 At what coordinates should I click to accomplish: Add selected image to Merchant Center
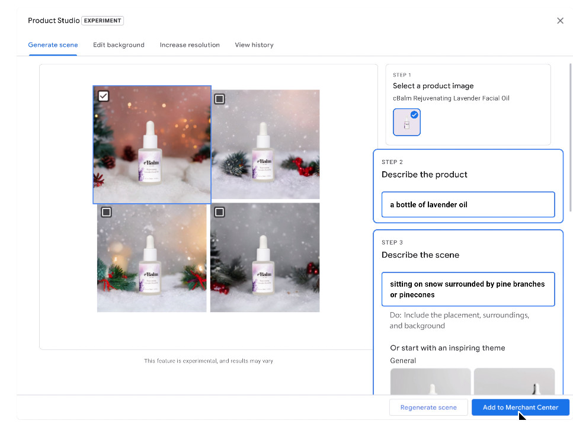[x=520, y=407]
